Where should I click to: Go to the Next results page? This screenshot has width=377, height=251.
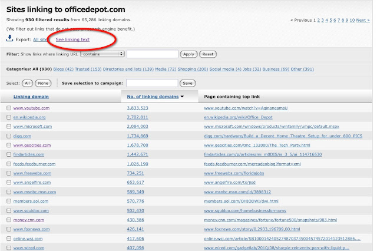coord(363,20)
